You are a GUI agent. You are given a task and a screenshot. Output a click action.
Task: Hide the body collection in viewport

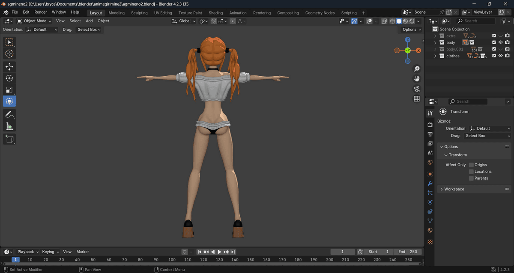point(500,42)
